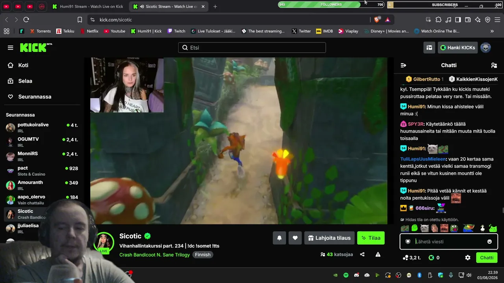Toggle the browser sidebar panel icon
The width and height of the screenshot is (504, 283).
[458, 20]
